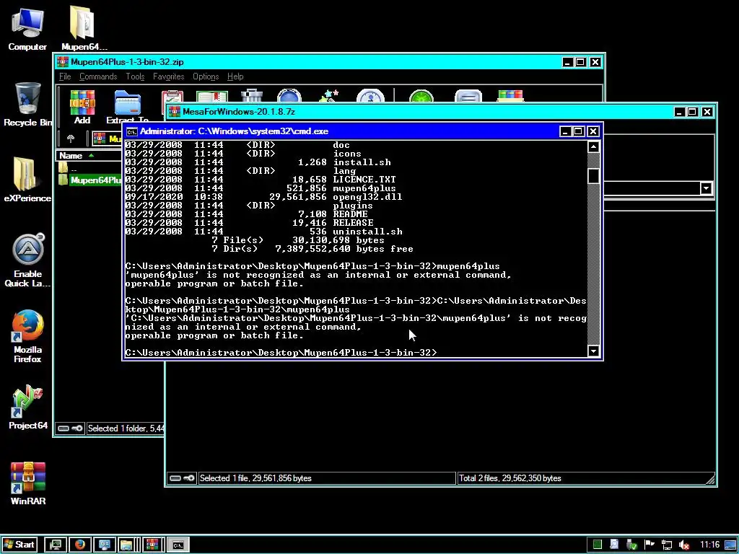Click the MesaForWindows window title icon

coord(175,112)
